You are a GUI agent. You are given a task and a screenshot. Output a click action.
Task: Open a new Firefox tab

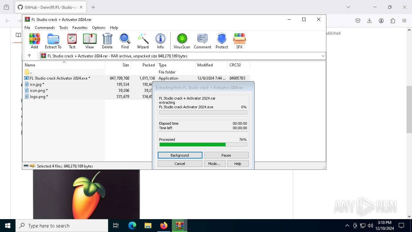tap(93, 7)
